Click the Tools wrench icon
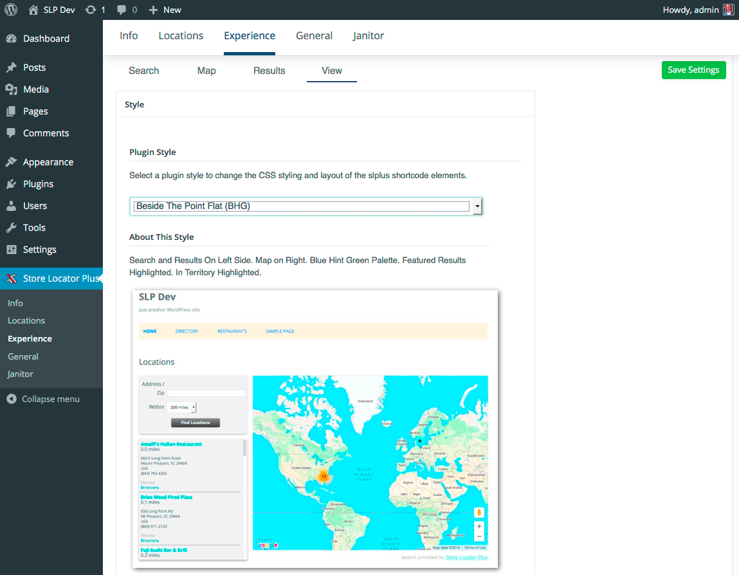This screenshot has height=575, width=739. tap(12, 228)
